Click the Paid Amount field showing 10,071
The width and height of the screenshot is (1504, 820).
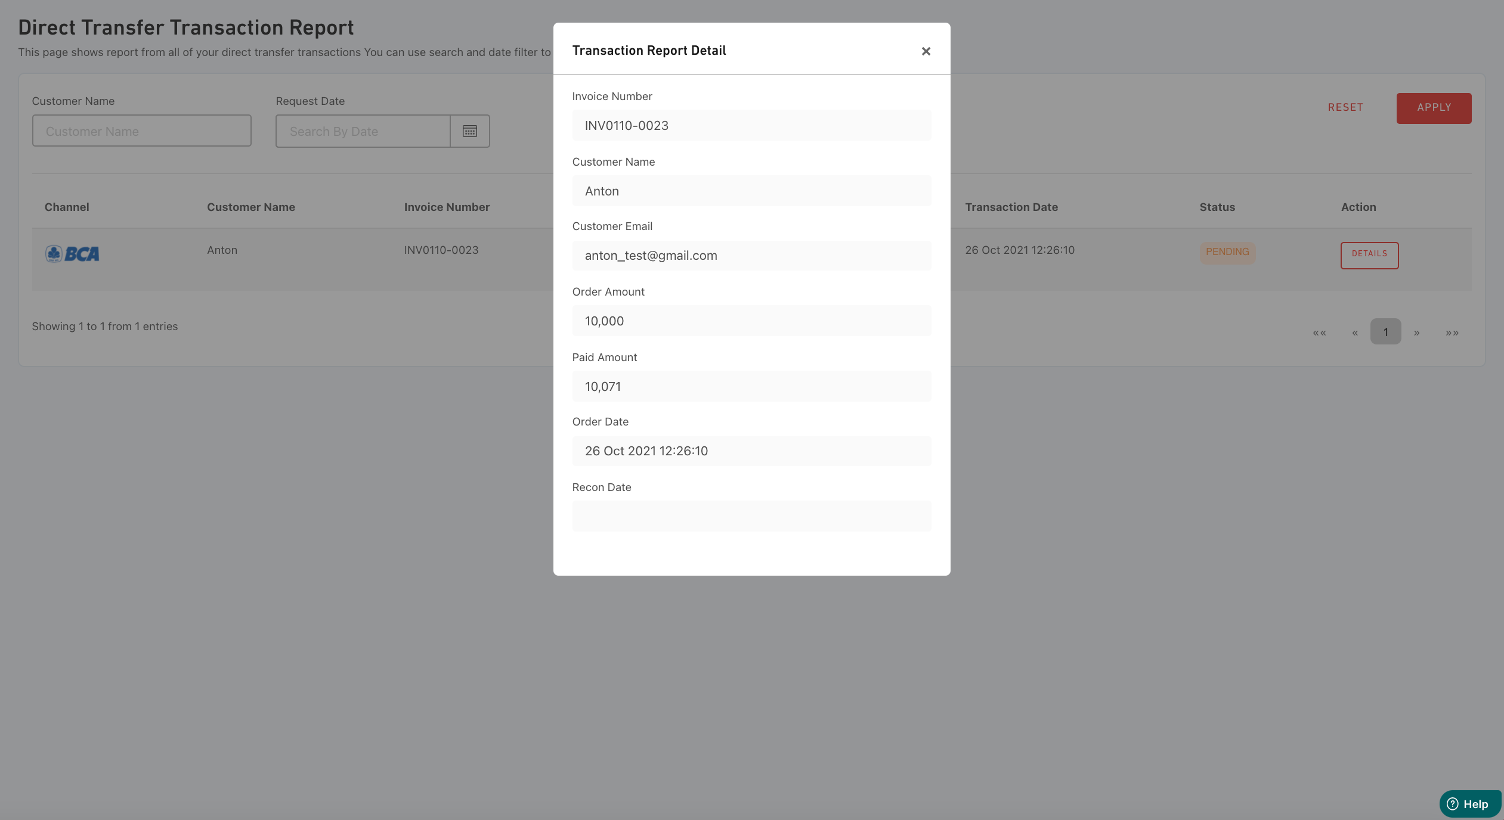click(x=750, y=386)
